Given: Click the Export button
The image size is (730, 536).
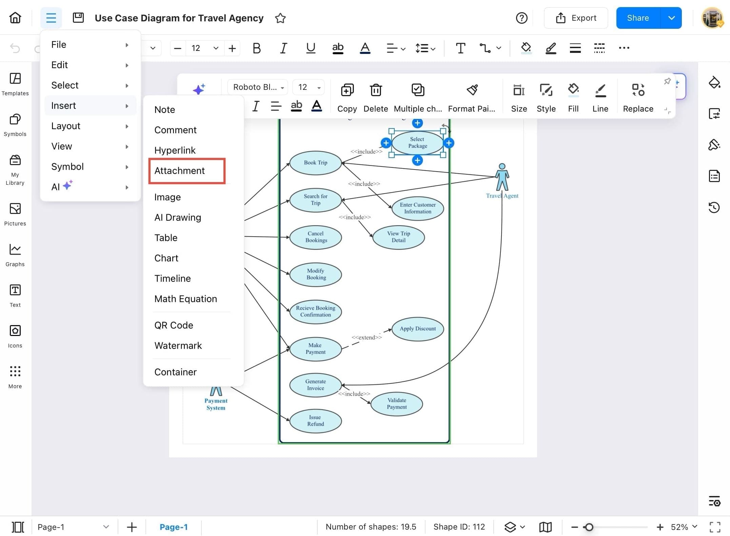Looking at the screenshot, I should tap(576, 18).
